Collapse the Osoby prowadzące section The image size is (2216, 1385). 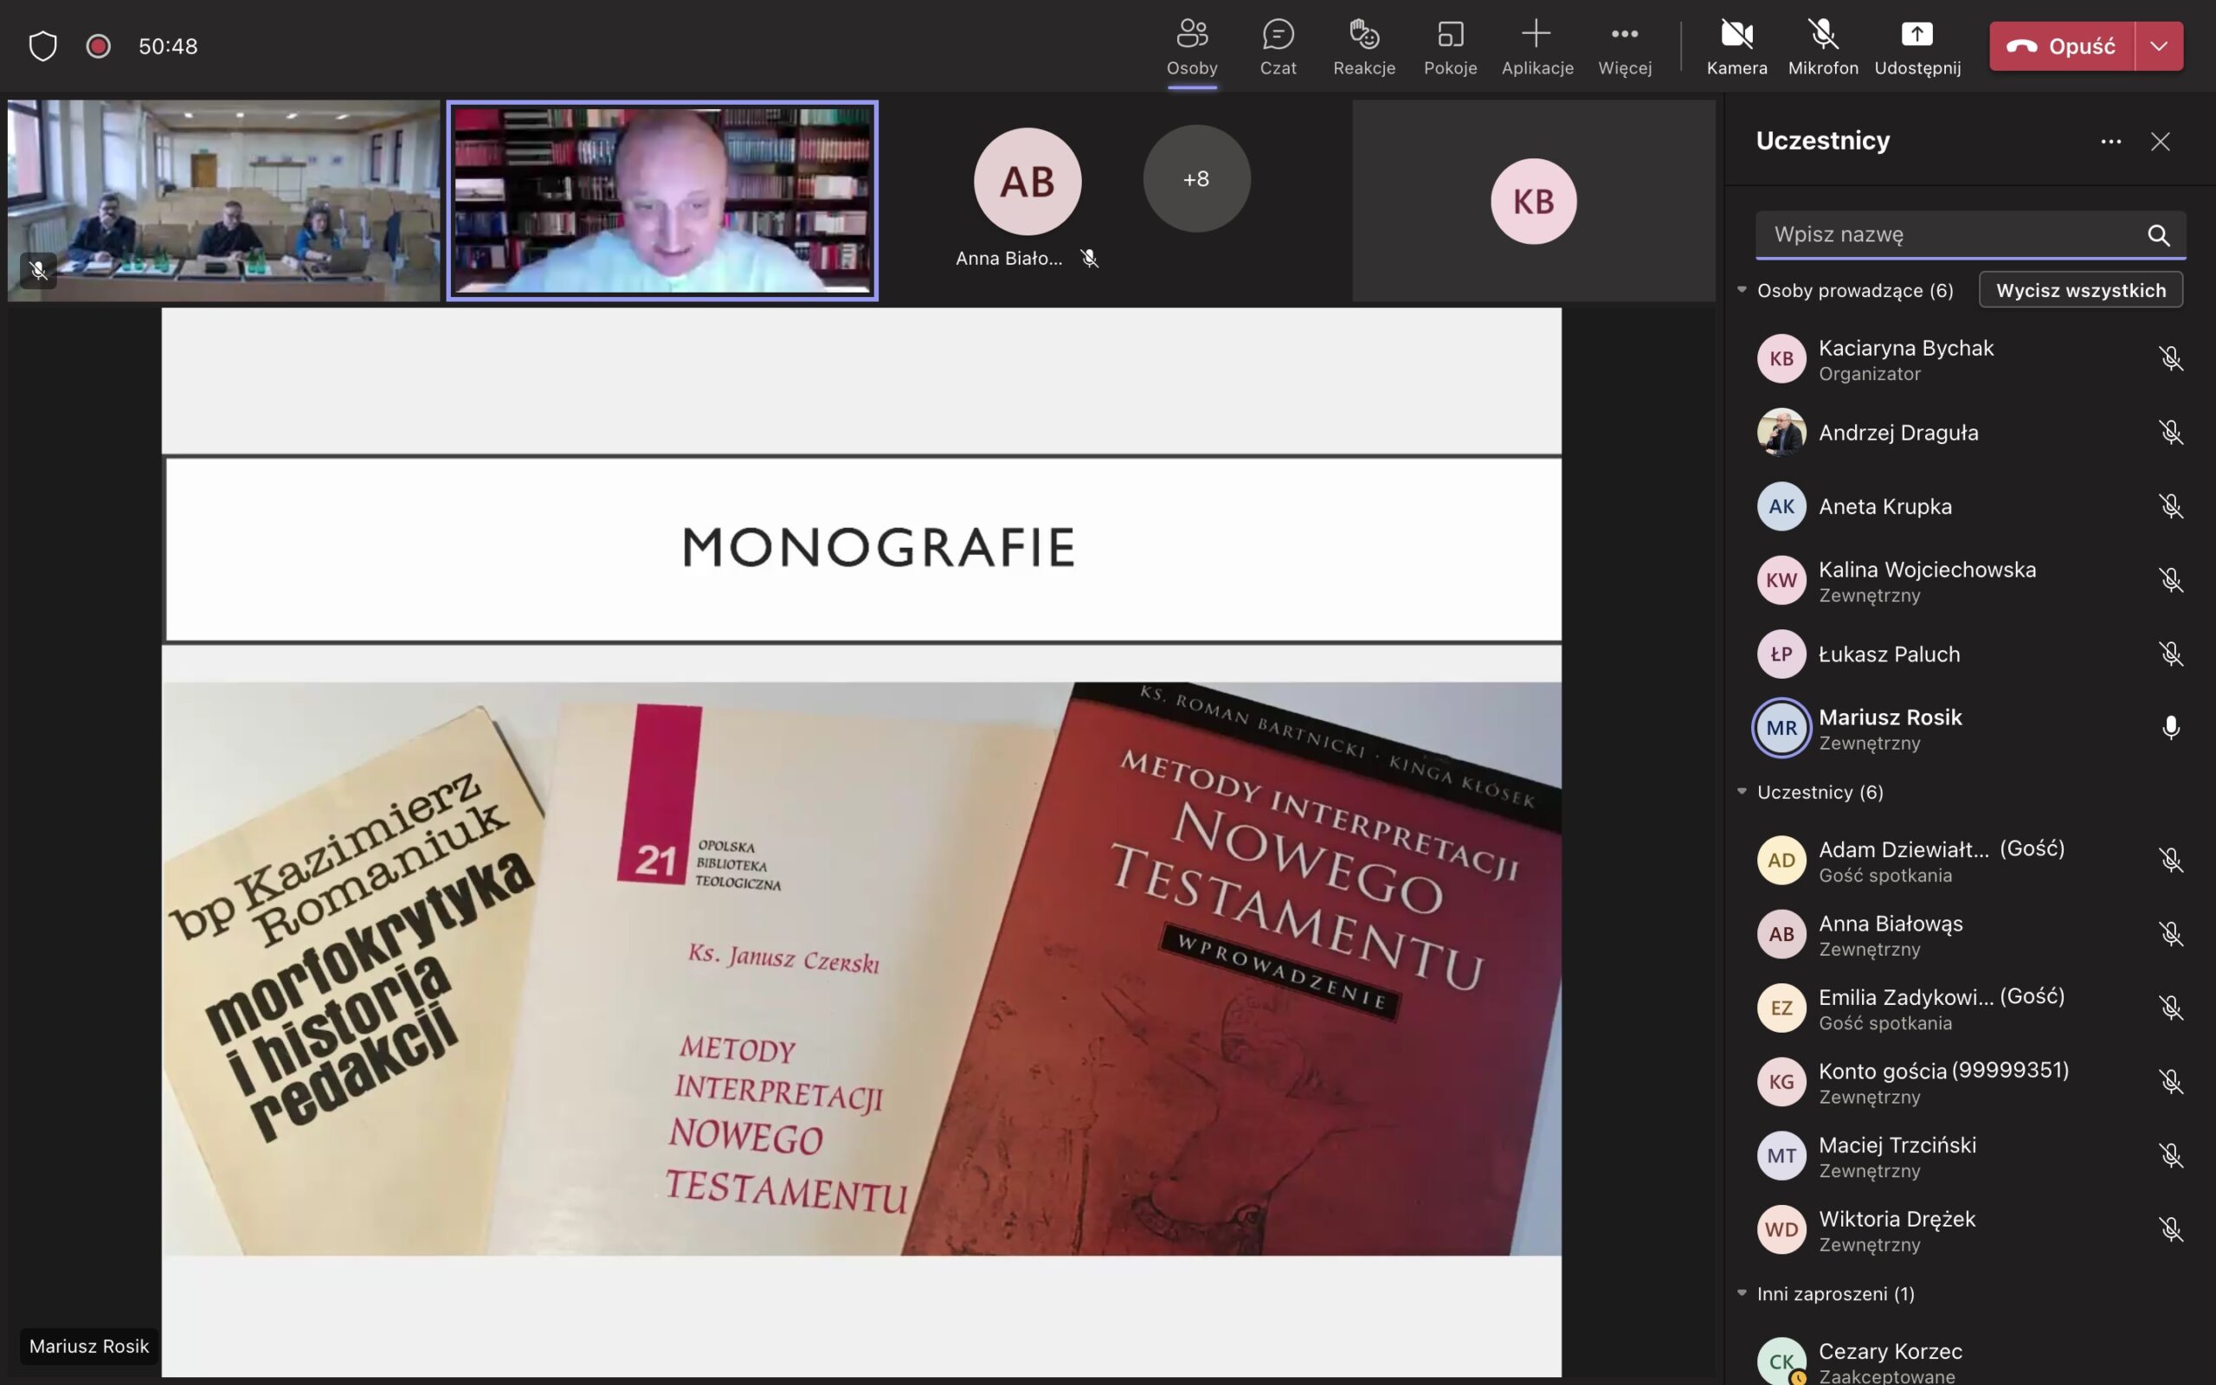[x=1742, y=290]
